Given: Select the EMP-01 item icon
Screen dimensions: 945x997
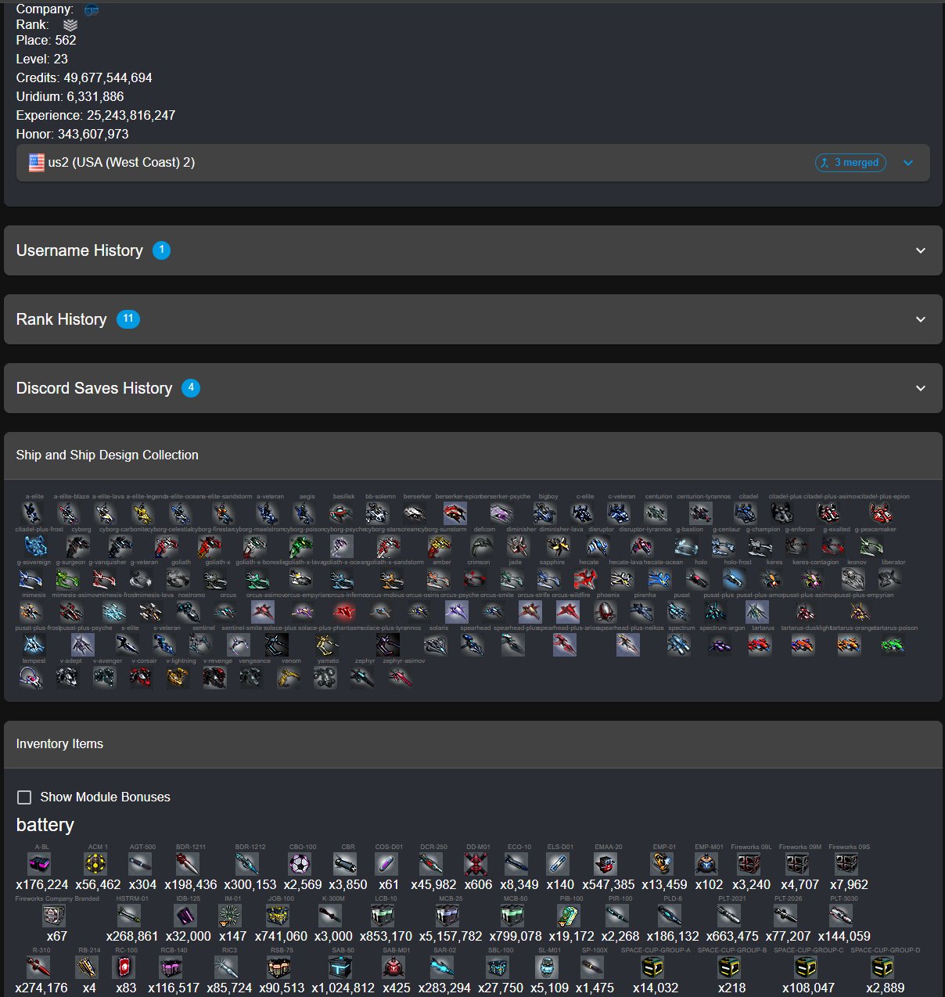Looking at the screenshot, I should click(x=662, y=864).
